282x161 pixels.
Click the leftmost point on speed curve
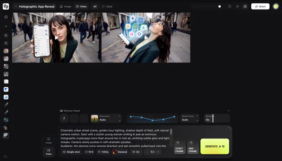click(x=131, y=117)
